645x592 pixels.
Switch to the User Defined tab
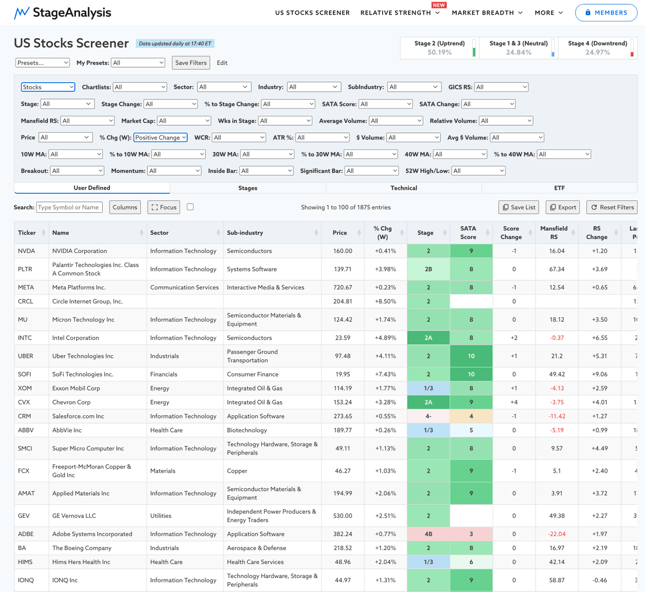(x=92, y=188)
